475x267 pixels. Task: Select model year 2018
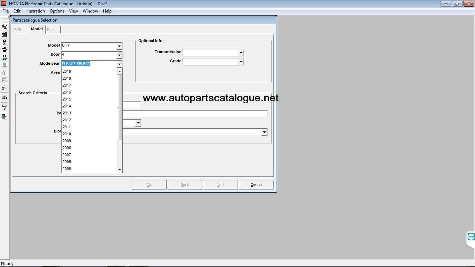(x=89, y=78)
